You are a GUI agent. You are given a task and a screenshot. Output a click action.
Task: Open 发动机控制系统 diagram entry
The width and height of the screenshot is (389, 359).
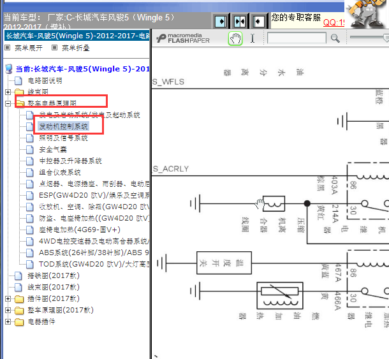[64, 126]
